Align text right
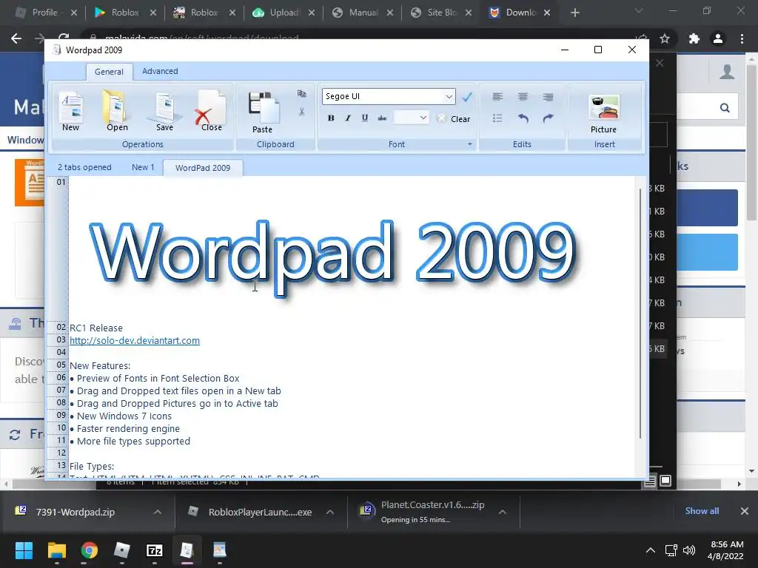The width and height of the screenshot is (758, 568). pos(548,97)
